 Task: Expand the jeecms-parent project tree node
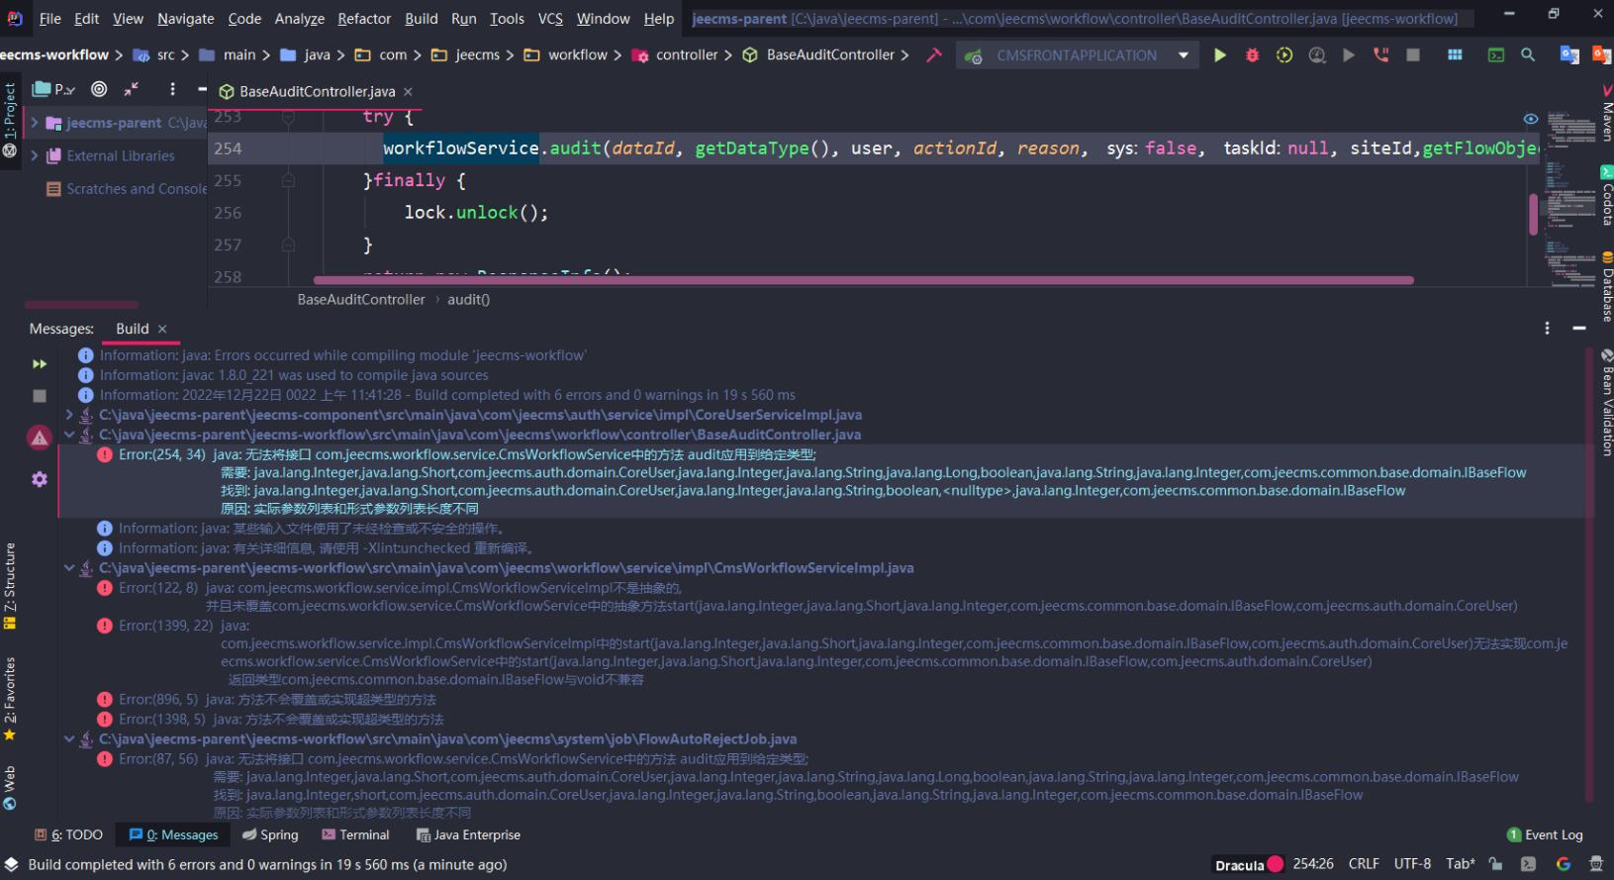coord(35,123)
